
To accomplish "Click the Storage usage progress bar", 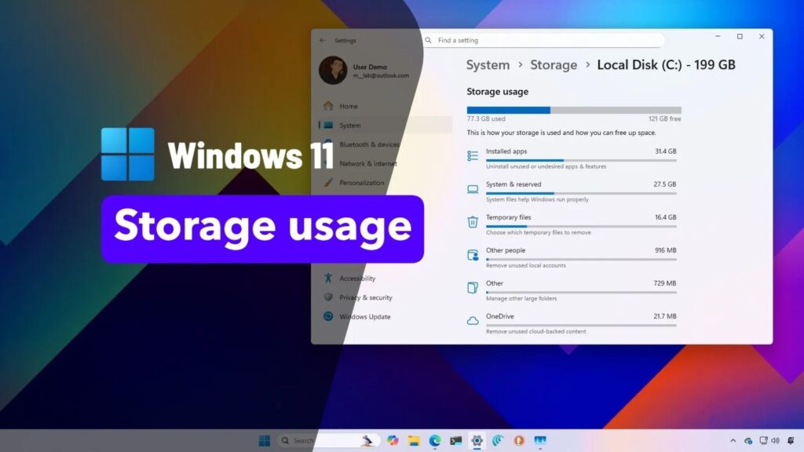I will [x=574, y=111].
